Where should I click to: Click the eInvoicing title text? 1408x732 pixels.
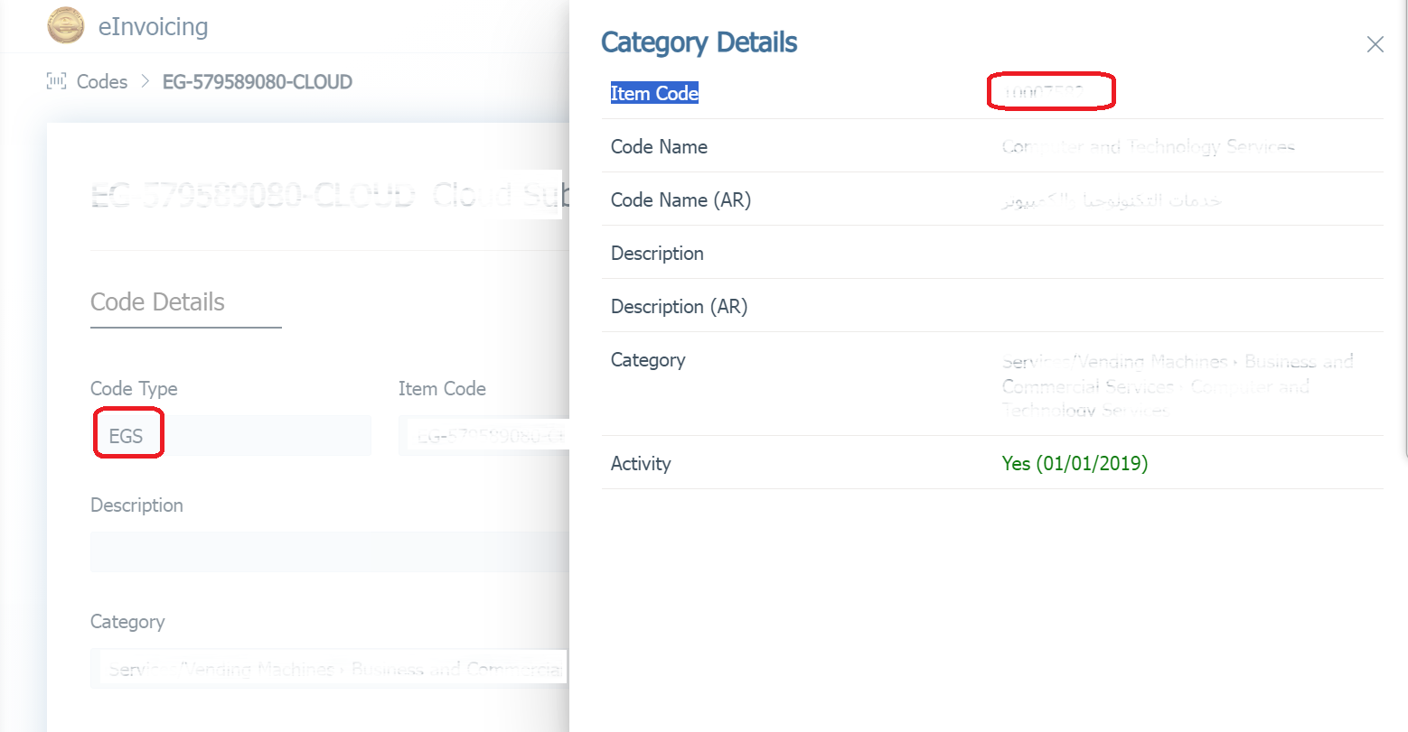point(153,27)
